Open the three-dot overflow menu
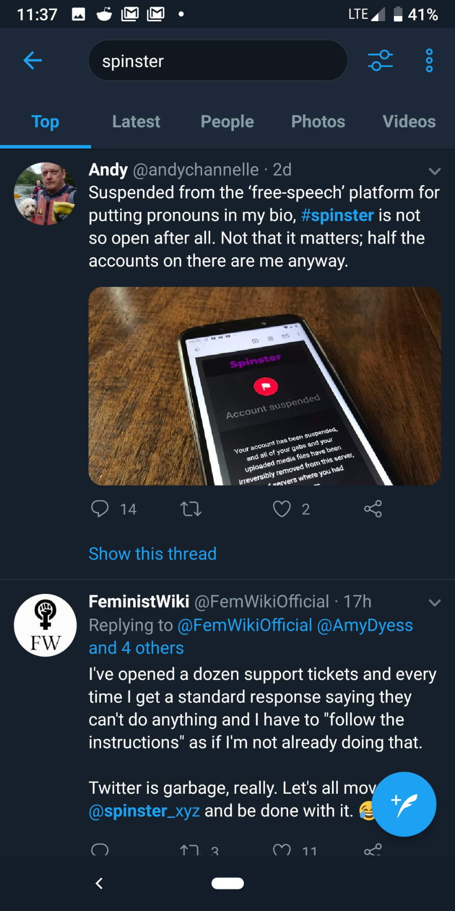 click(429, 61)
